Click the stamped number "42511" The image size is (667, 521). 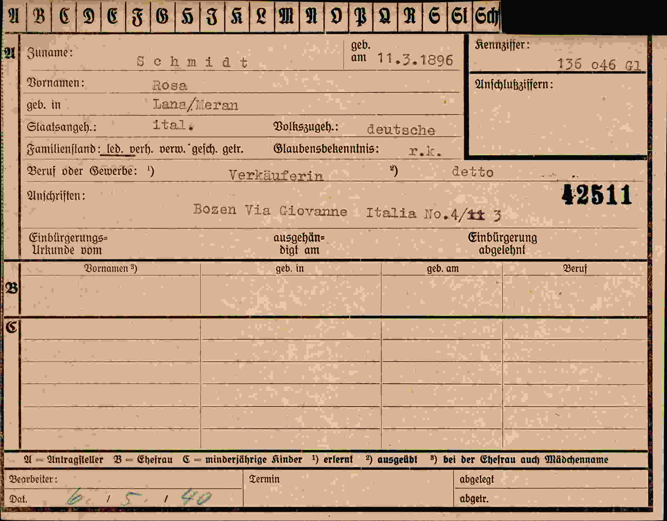[597, 195]
